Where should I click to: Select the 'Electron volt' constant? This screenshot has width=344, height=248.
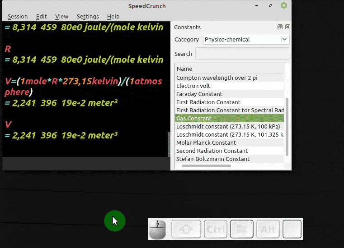click(230, 86)
